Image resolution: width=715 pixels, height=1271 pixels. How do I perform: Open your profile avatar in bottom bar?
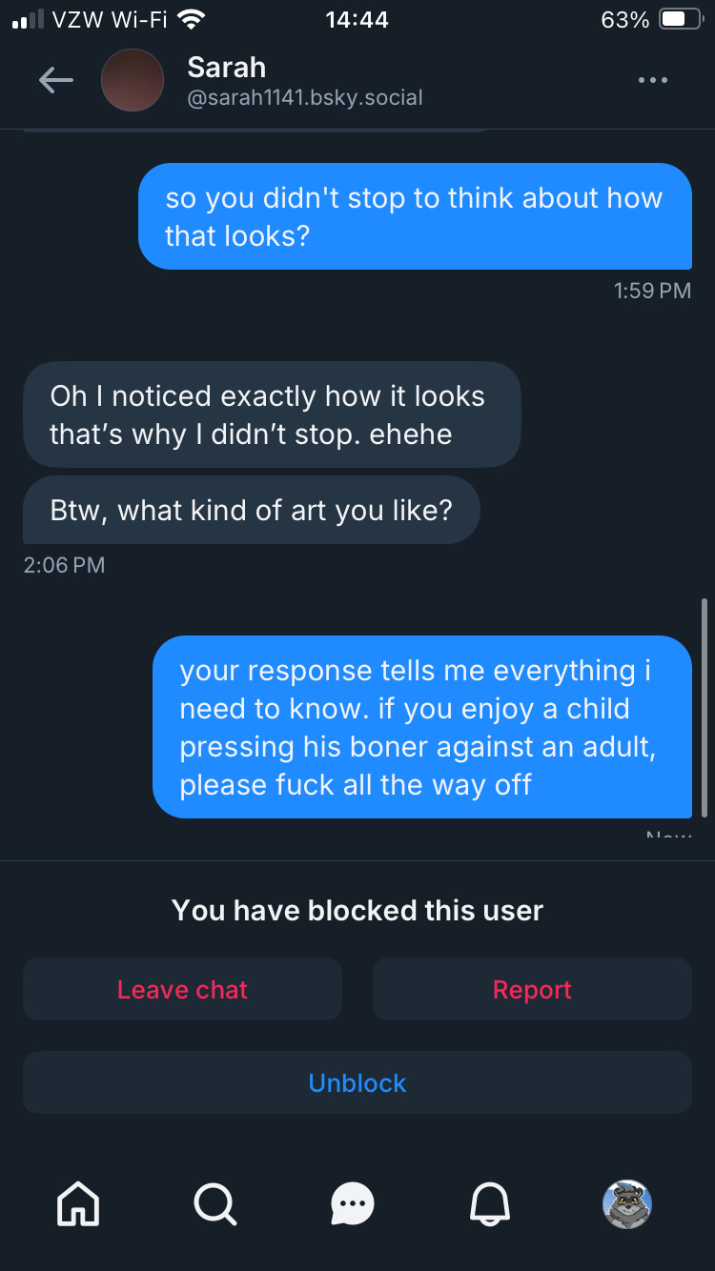tap(627, 1203)
